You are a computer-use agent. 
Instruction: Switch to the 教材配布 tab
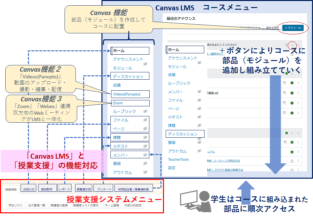48,189
